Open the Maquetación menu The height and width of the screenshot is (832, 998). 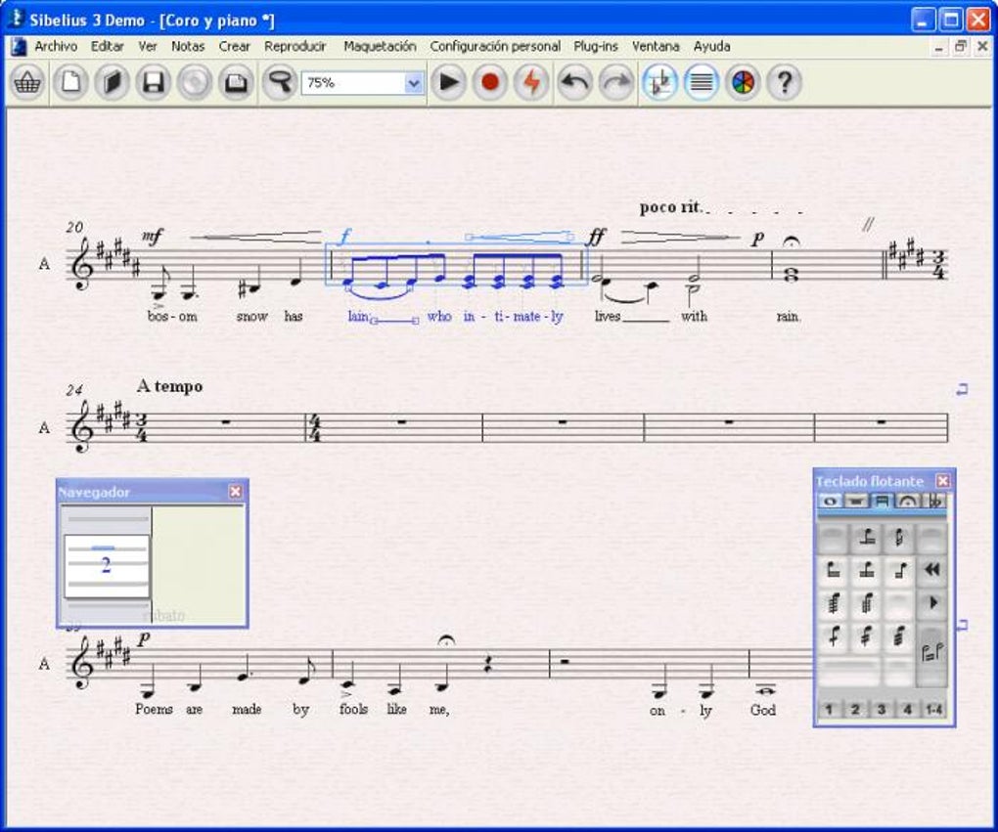[x=380, y=46]
